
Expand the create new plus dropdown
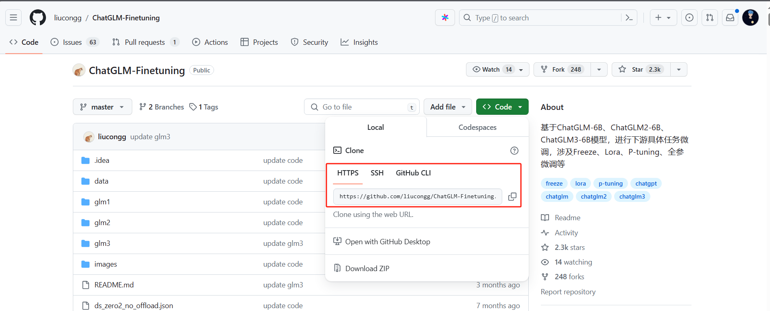(x=663, y=18)
